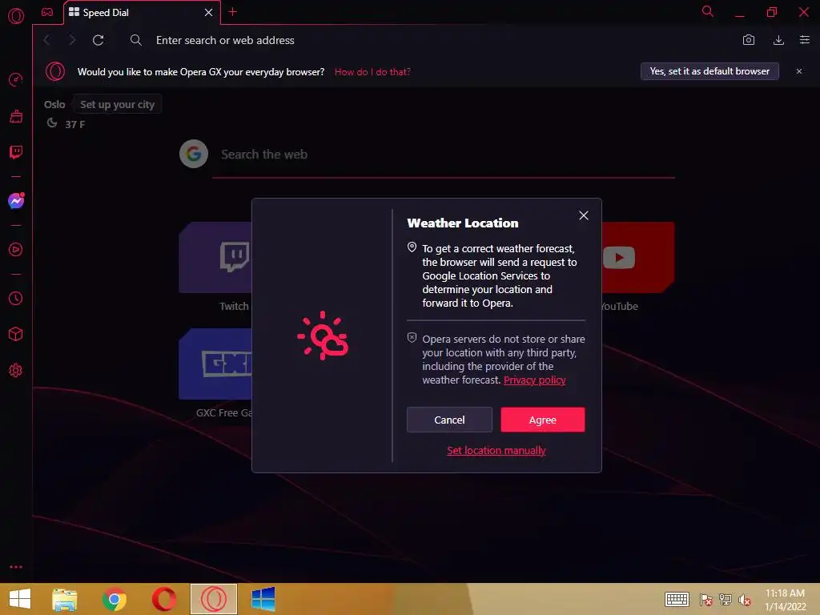Launch Google Chrome from taskbar

point(114,599)
